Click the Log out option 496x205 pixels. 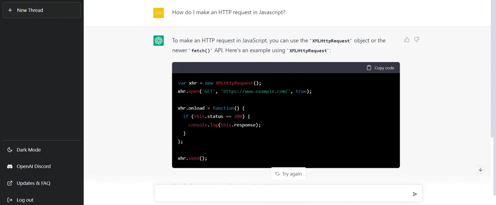[x=25, y=200]
